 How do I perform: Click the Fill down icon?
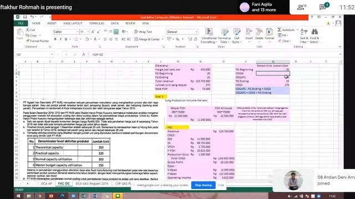(280, 35)
